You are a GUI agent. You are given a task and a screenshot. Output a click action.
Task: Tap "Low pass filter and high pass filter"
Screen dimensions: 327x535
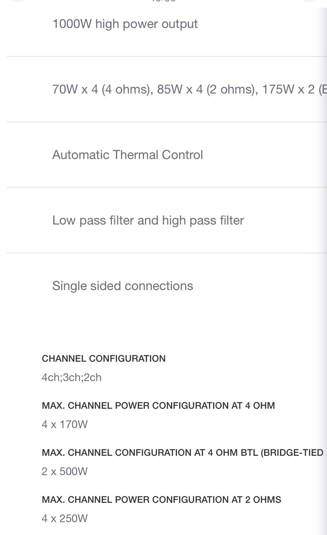pos(148,220)
